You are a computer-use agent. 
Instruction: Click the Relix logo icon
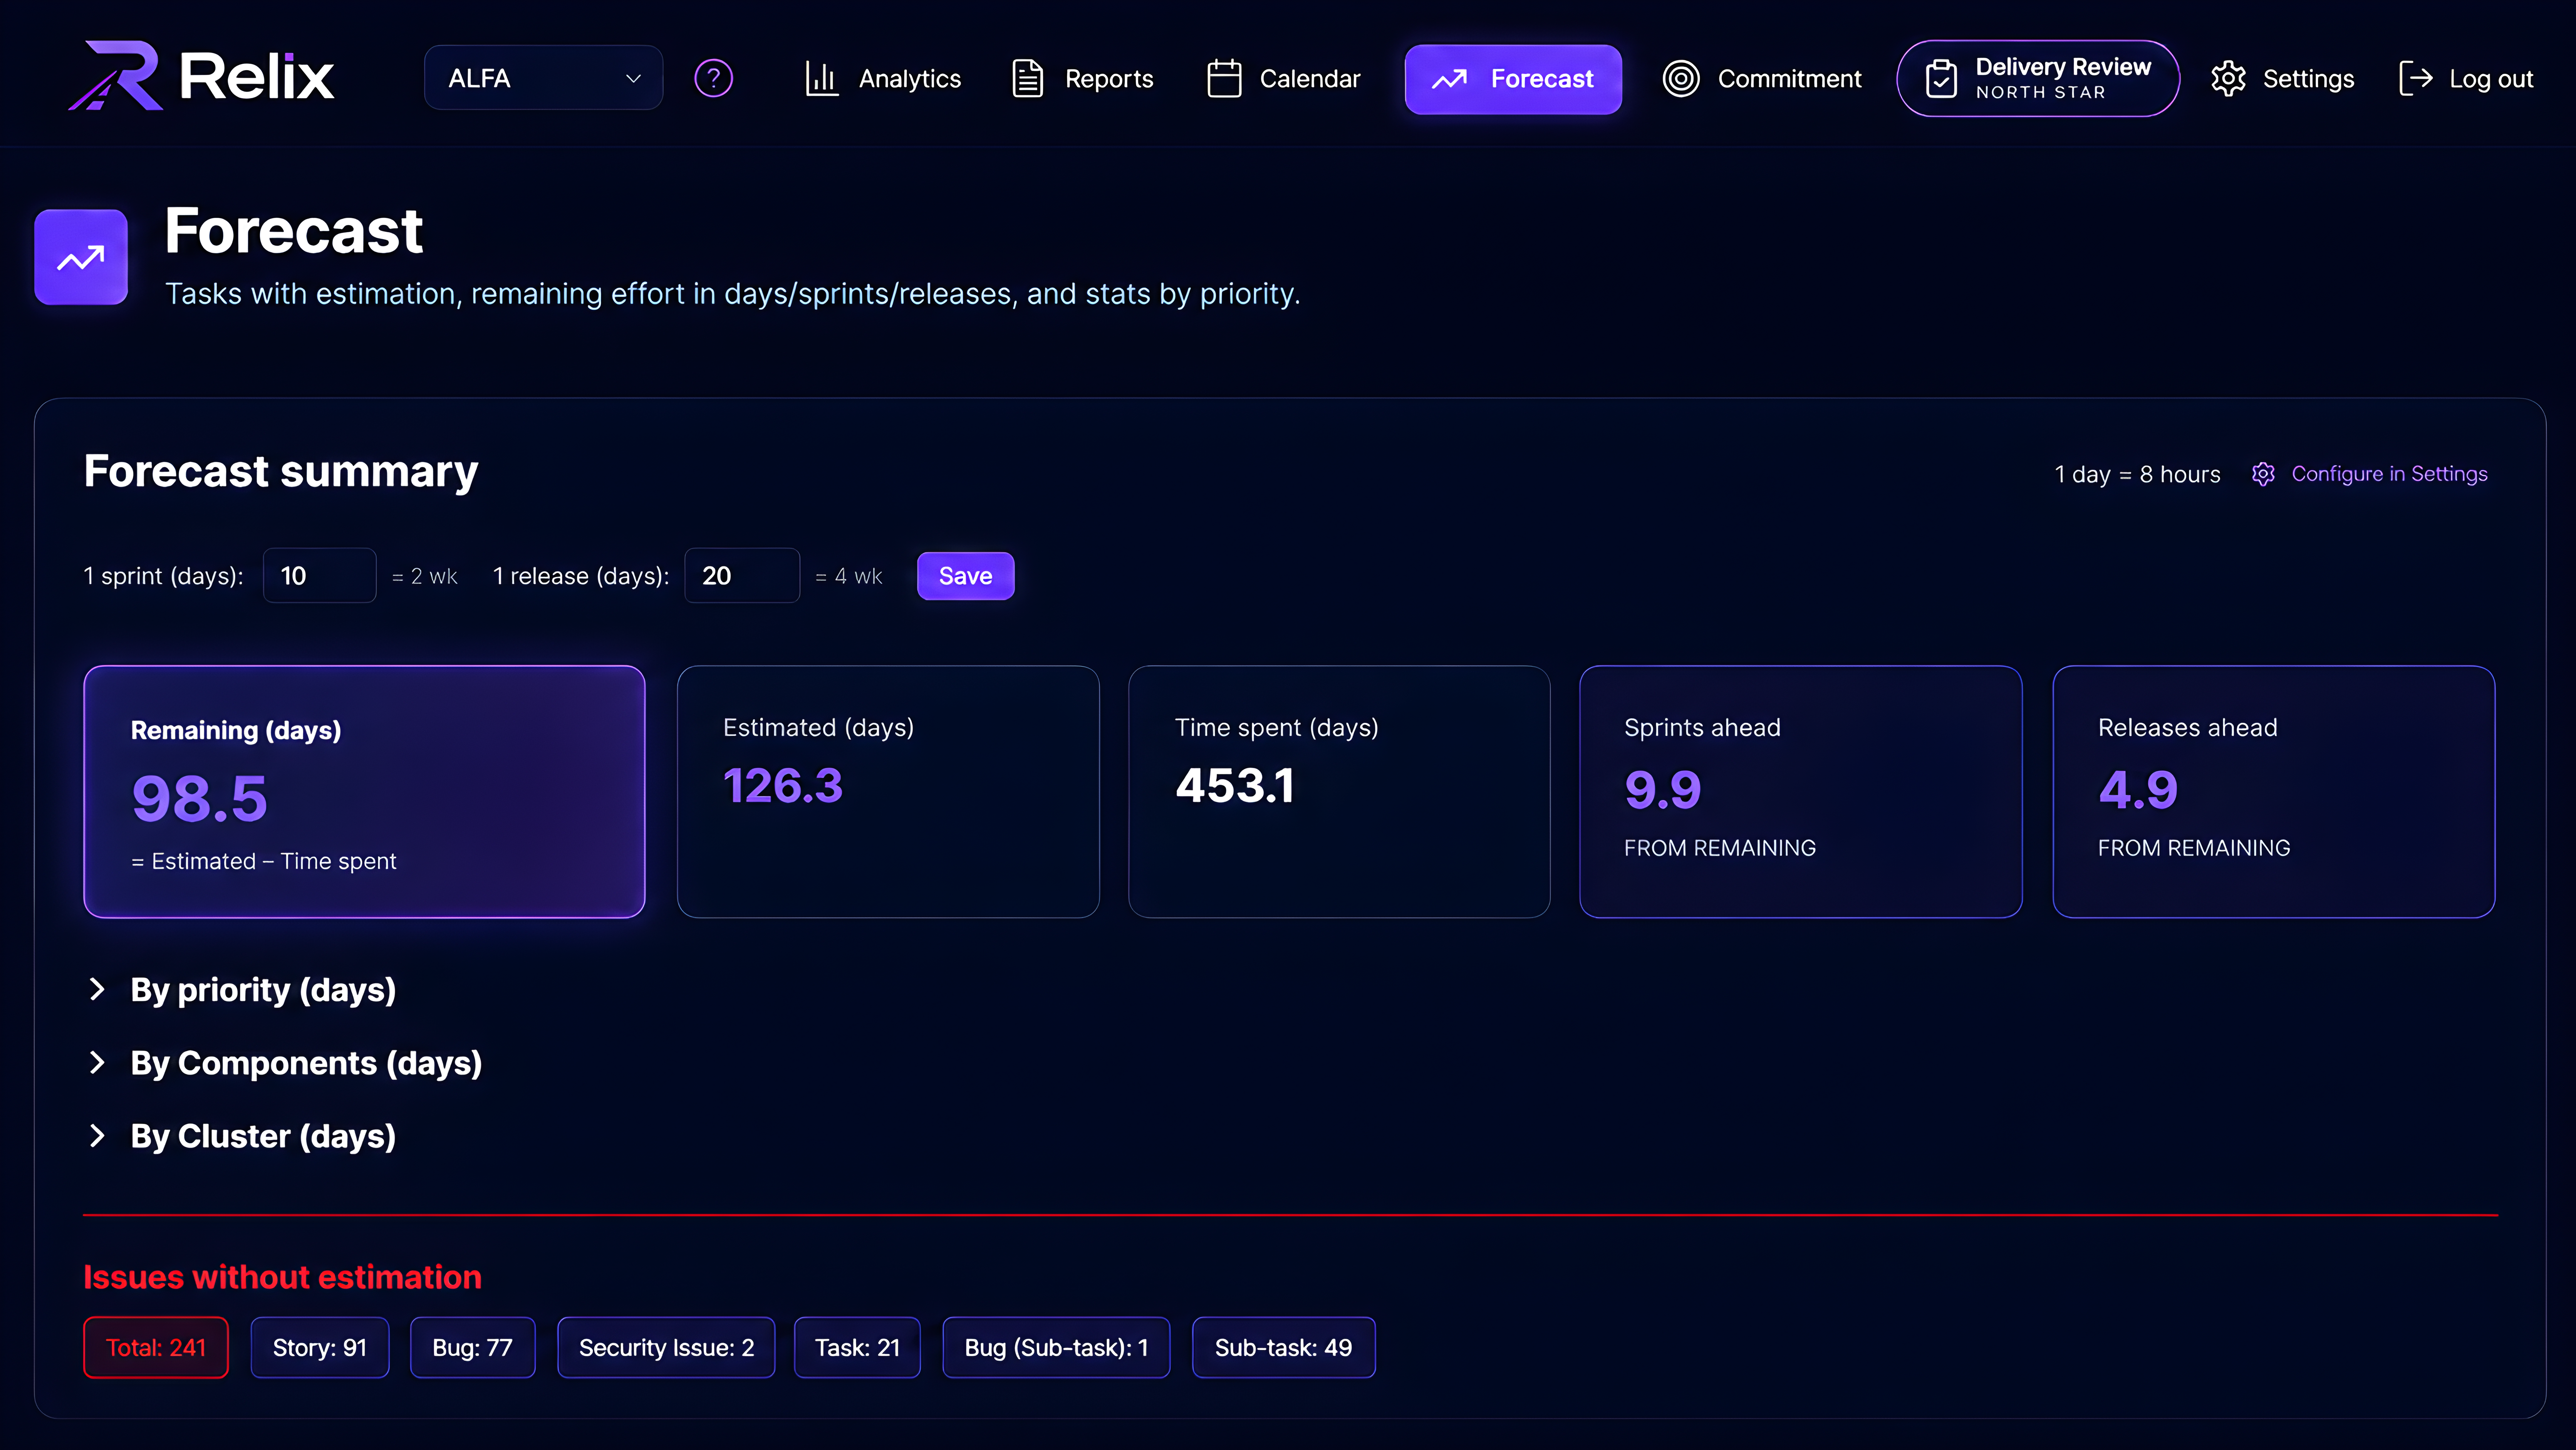[115, 76]
